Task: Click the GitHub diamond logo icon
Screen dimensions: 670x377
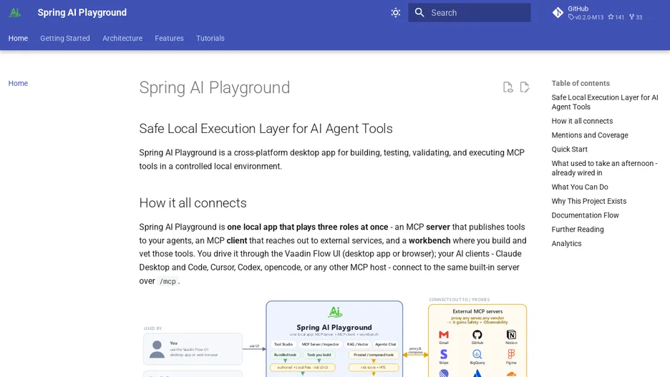Action: (558, 13)
